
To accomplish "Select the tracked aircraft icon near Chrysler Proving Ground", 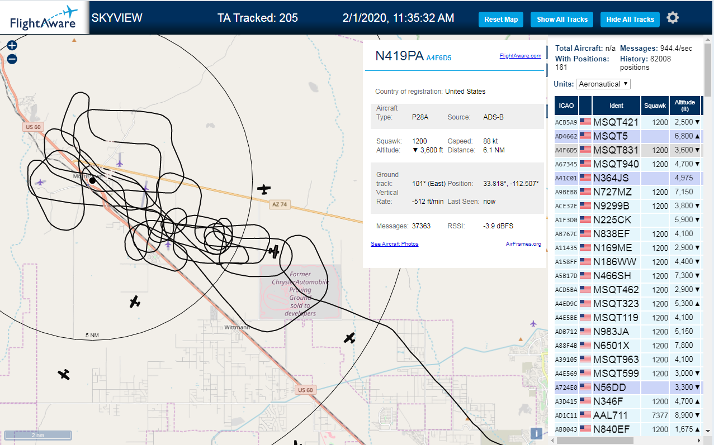I will (x=273, y=251).
